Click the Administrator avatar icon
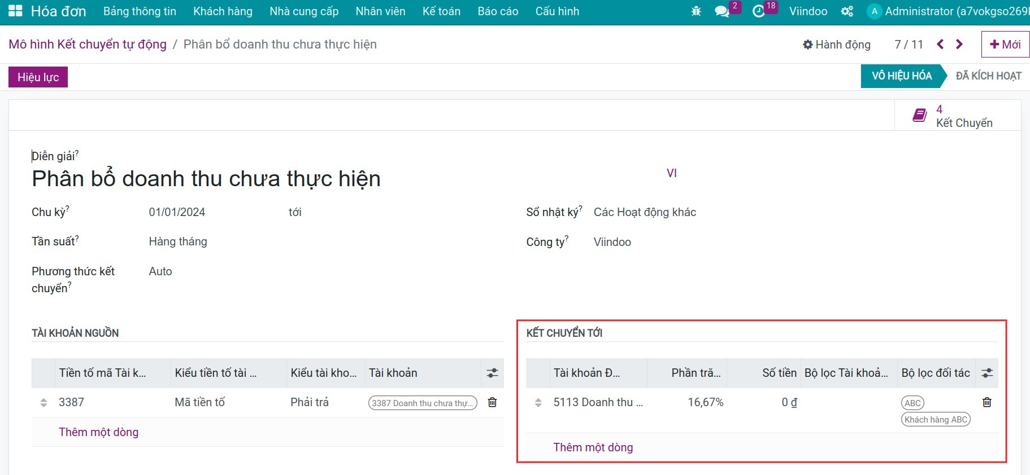The image size is (1030, 475). coord(874,11)
